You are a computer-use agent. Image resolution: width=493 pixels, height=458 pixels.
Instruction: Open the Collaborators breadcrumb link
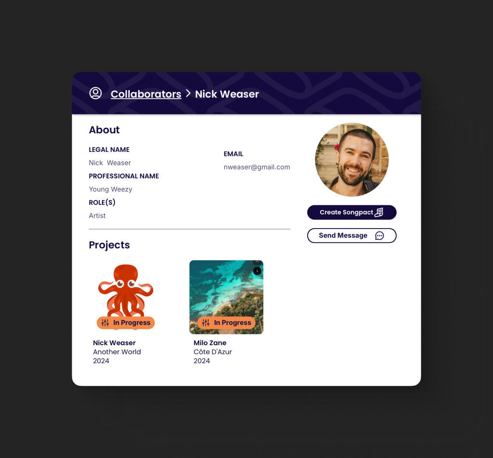[146, 94]
